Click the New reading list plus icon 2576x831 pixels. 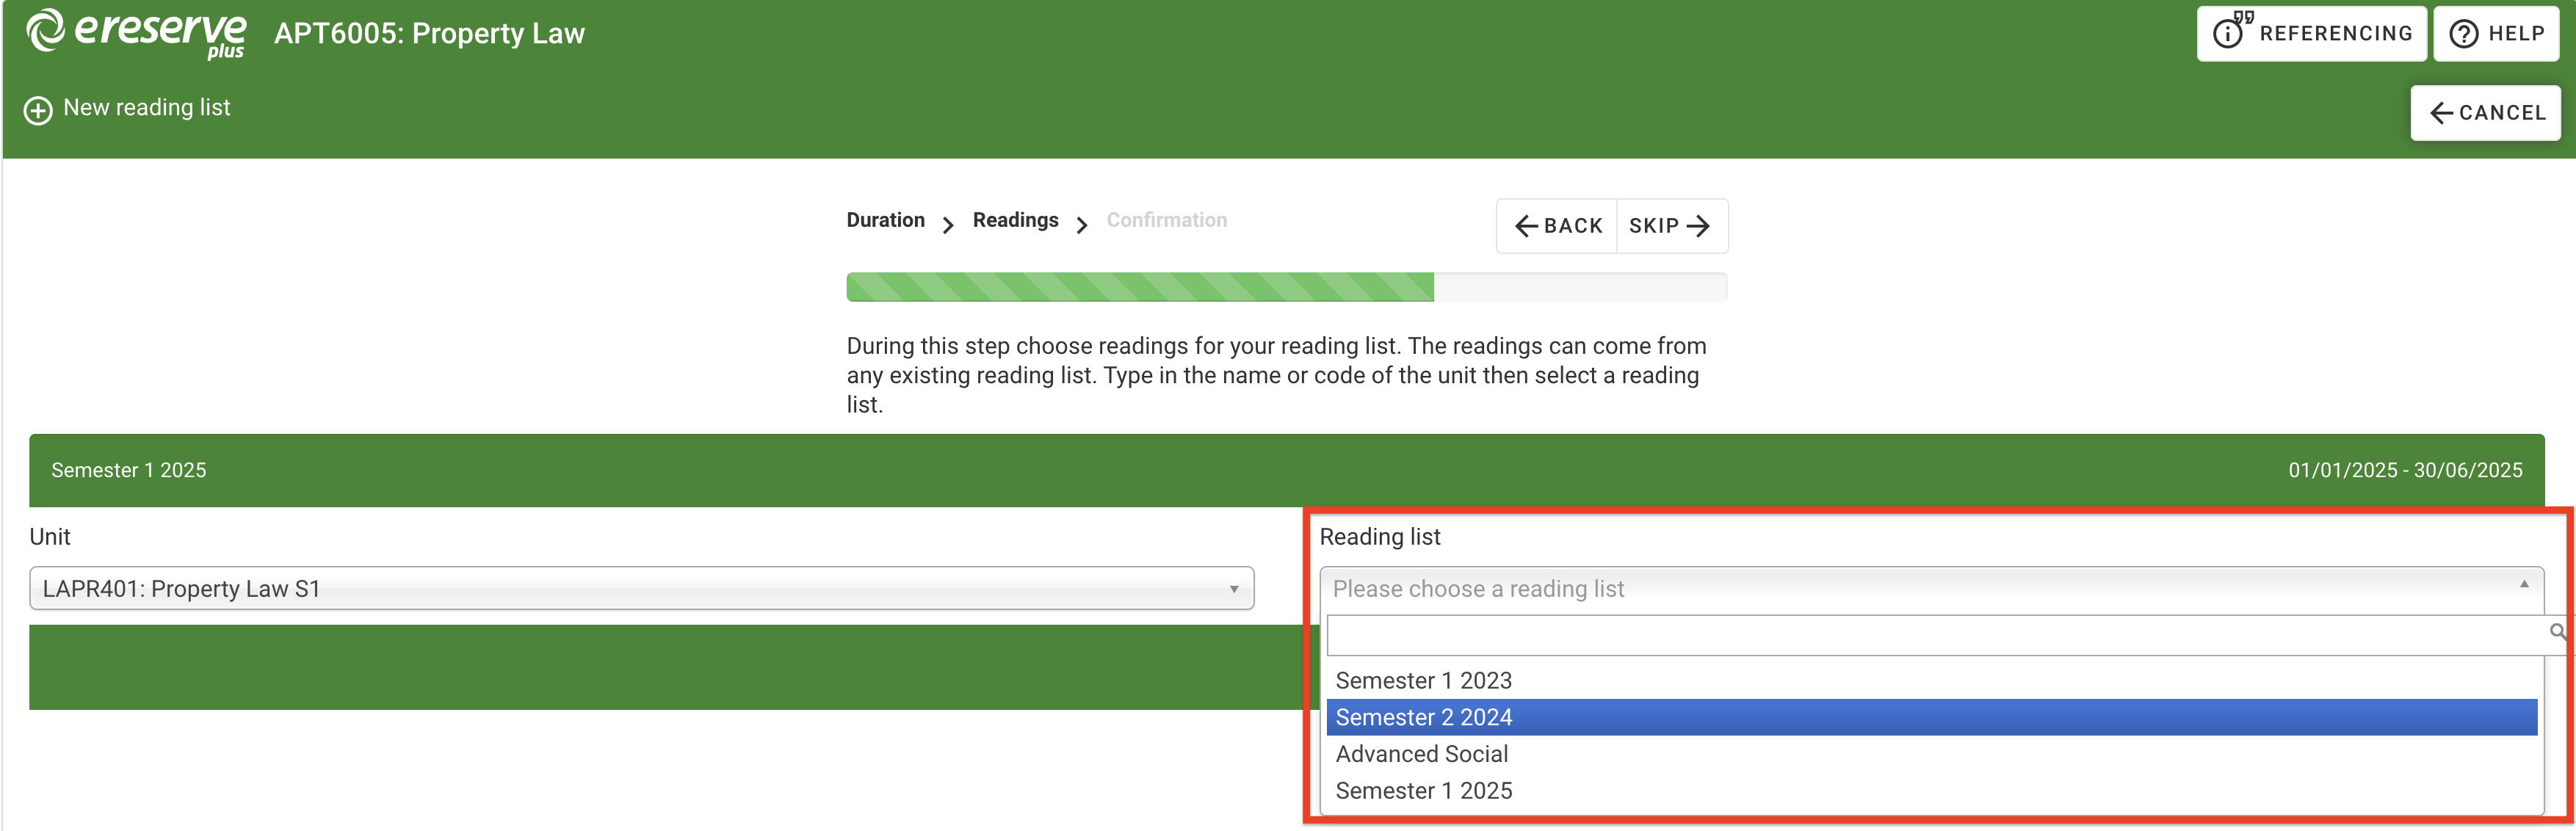pos(36,110)
